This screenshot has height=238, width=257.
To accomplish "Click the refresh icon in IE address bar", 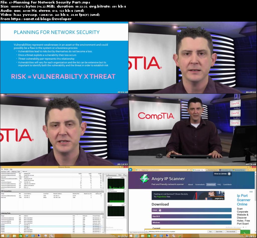I will point(191,170).
